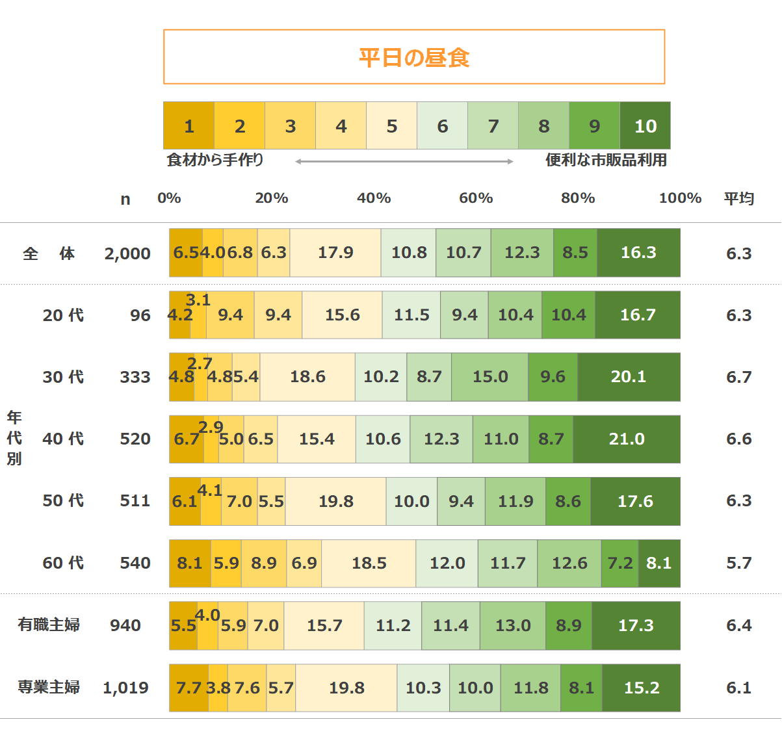Click the 年代別 group label

click(14, 438)
